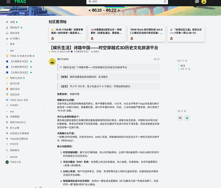The image size is (221, 188).
Task: Open 我的消息 in sidebar
Action: pyautogui.click(x=15, y=33)
